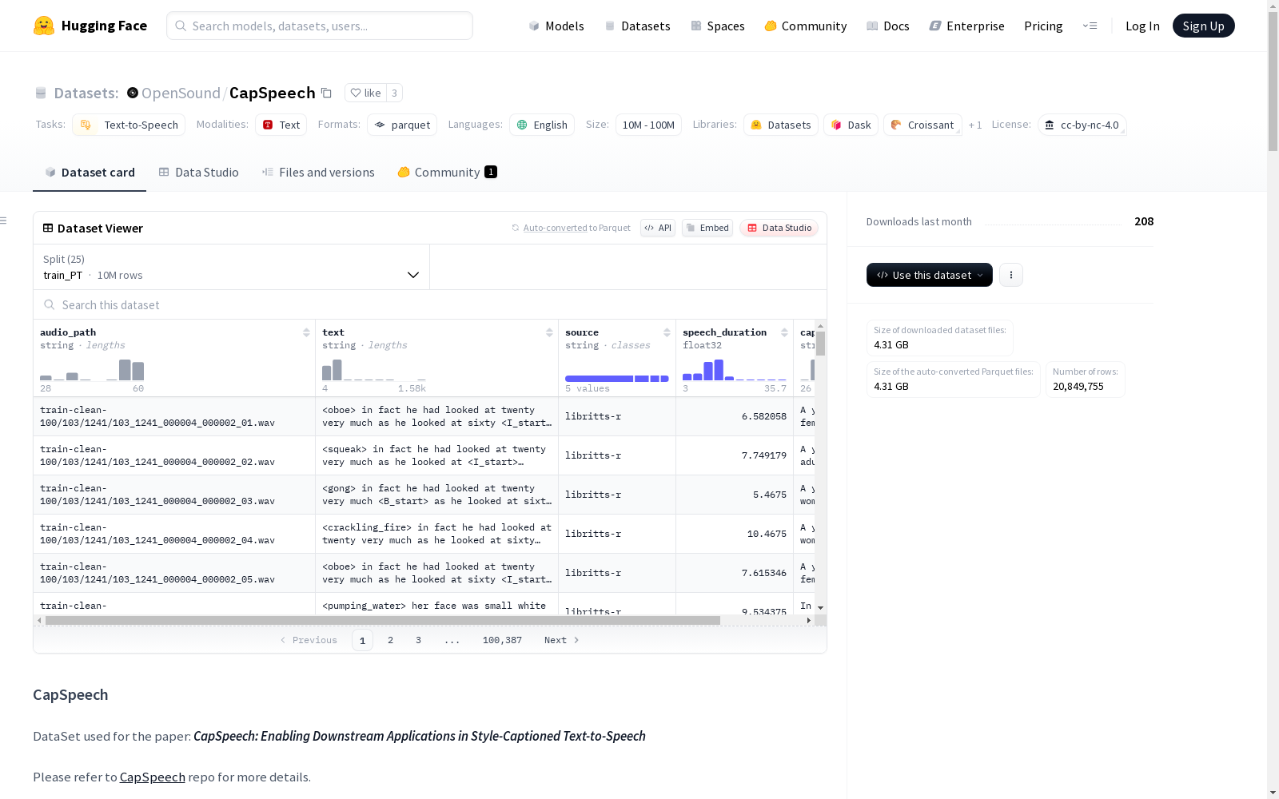The height and width of the screenshot is (799, 1279).
Task: Click the audio_path lengths histogram
Action: tap(92, 370)
